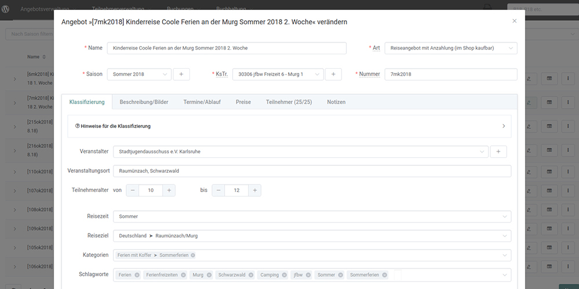Click the Nach Saison filtern field
The width and height of the screenshot is (579, 289).
click(30, 34)
